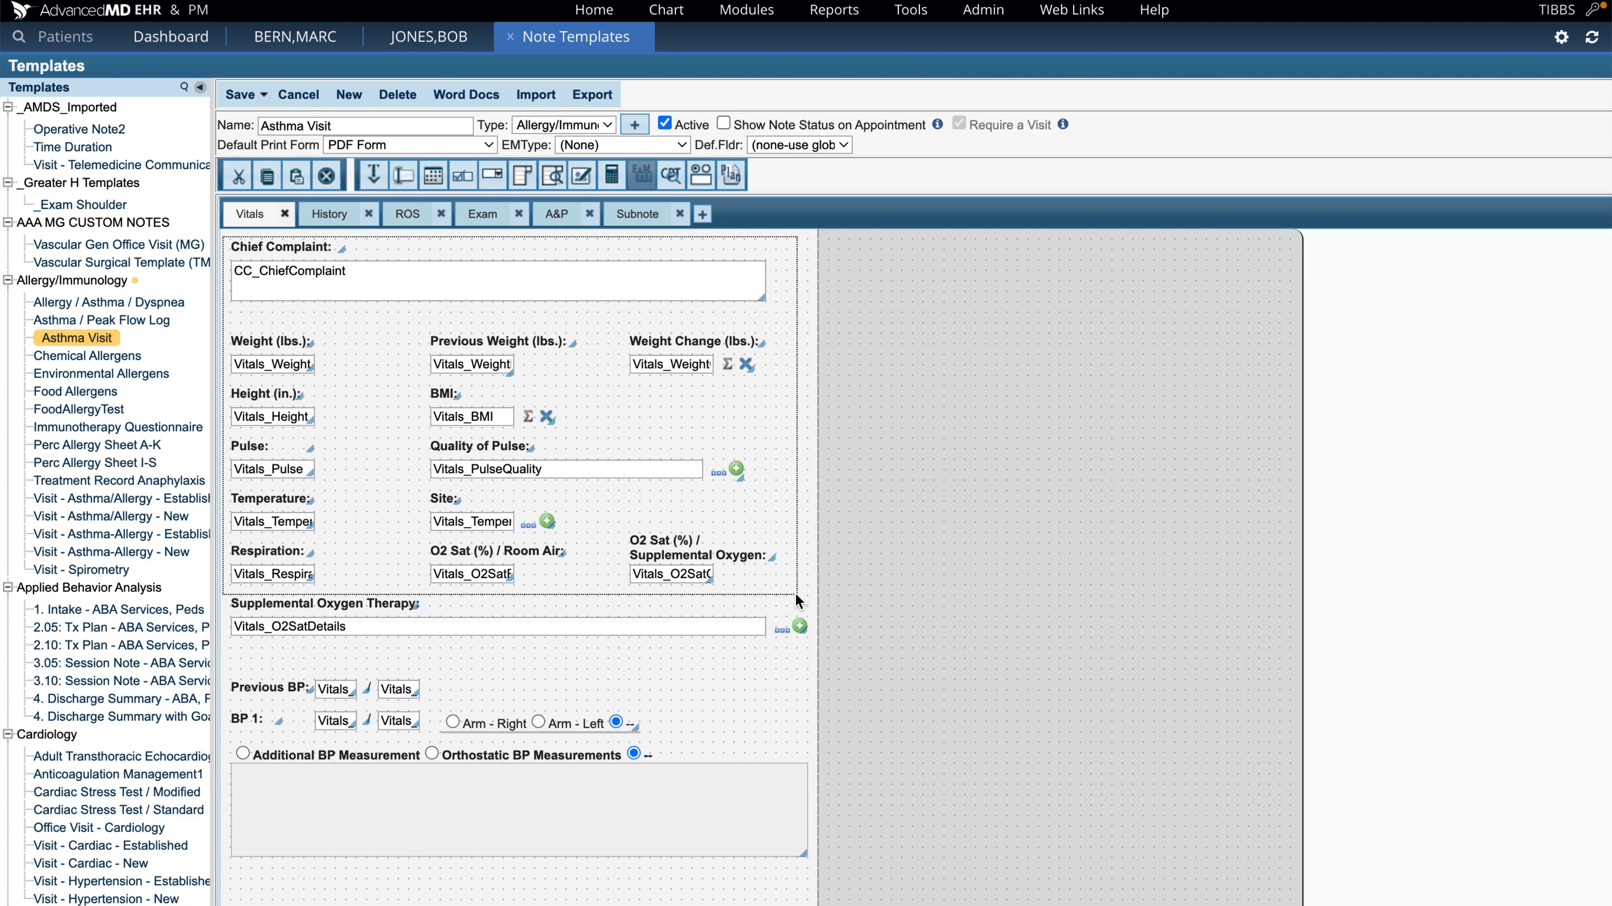Click the Cancel button
This screenshot has height=906, width=1612.
298,94
